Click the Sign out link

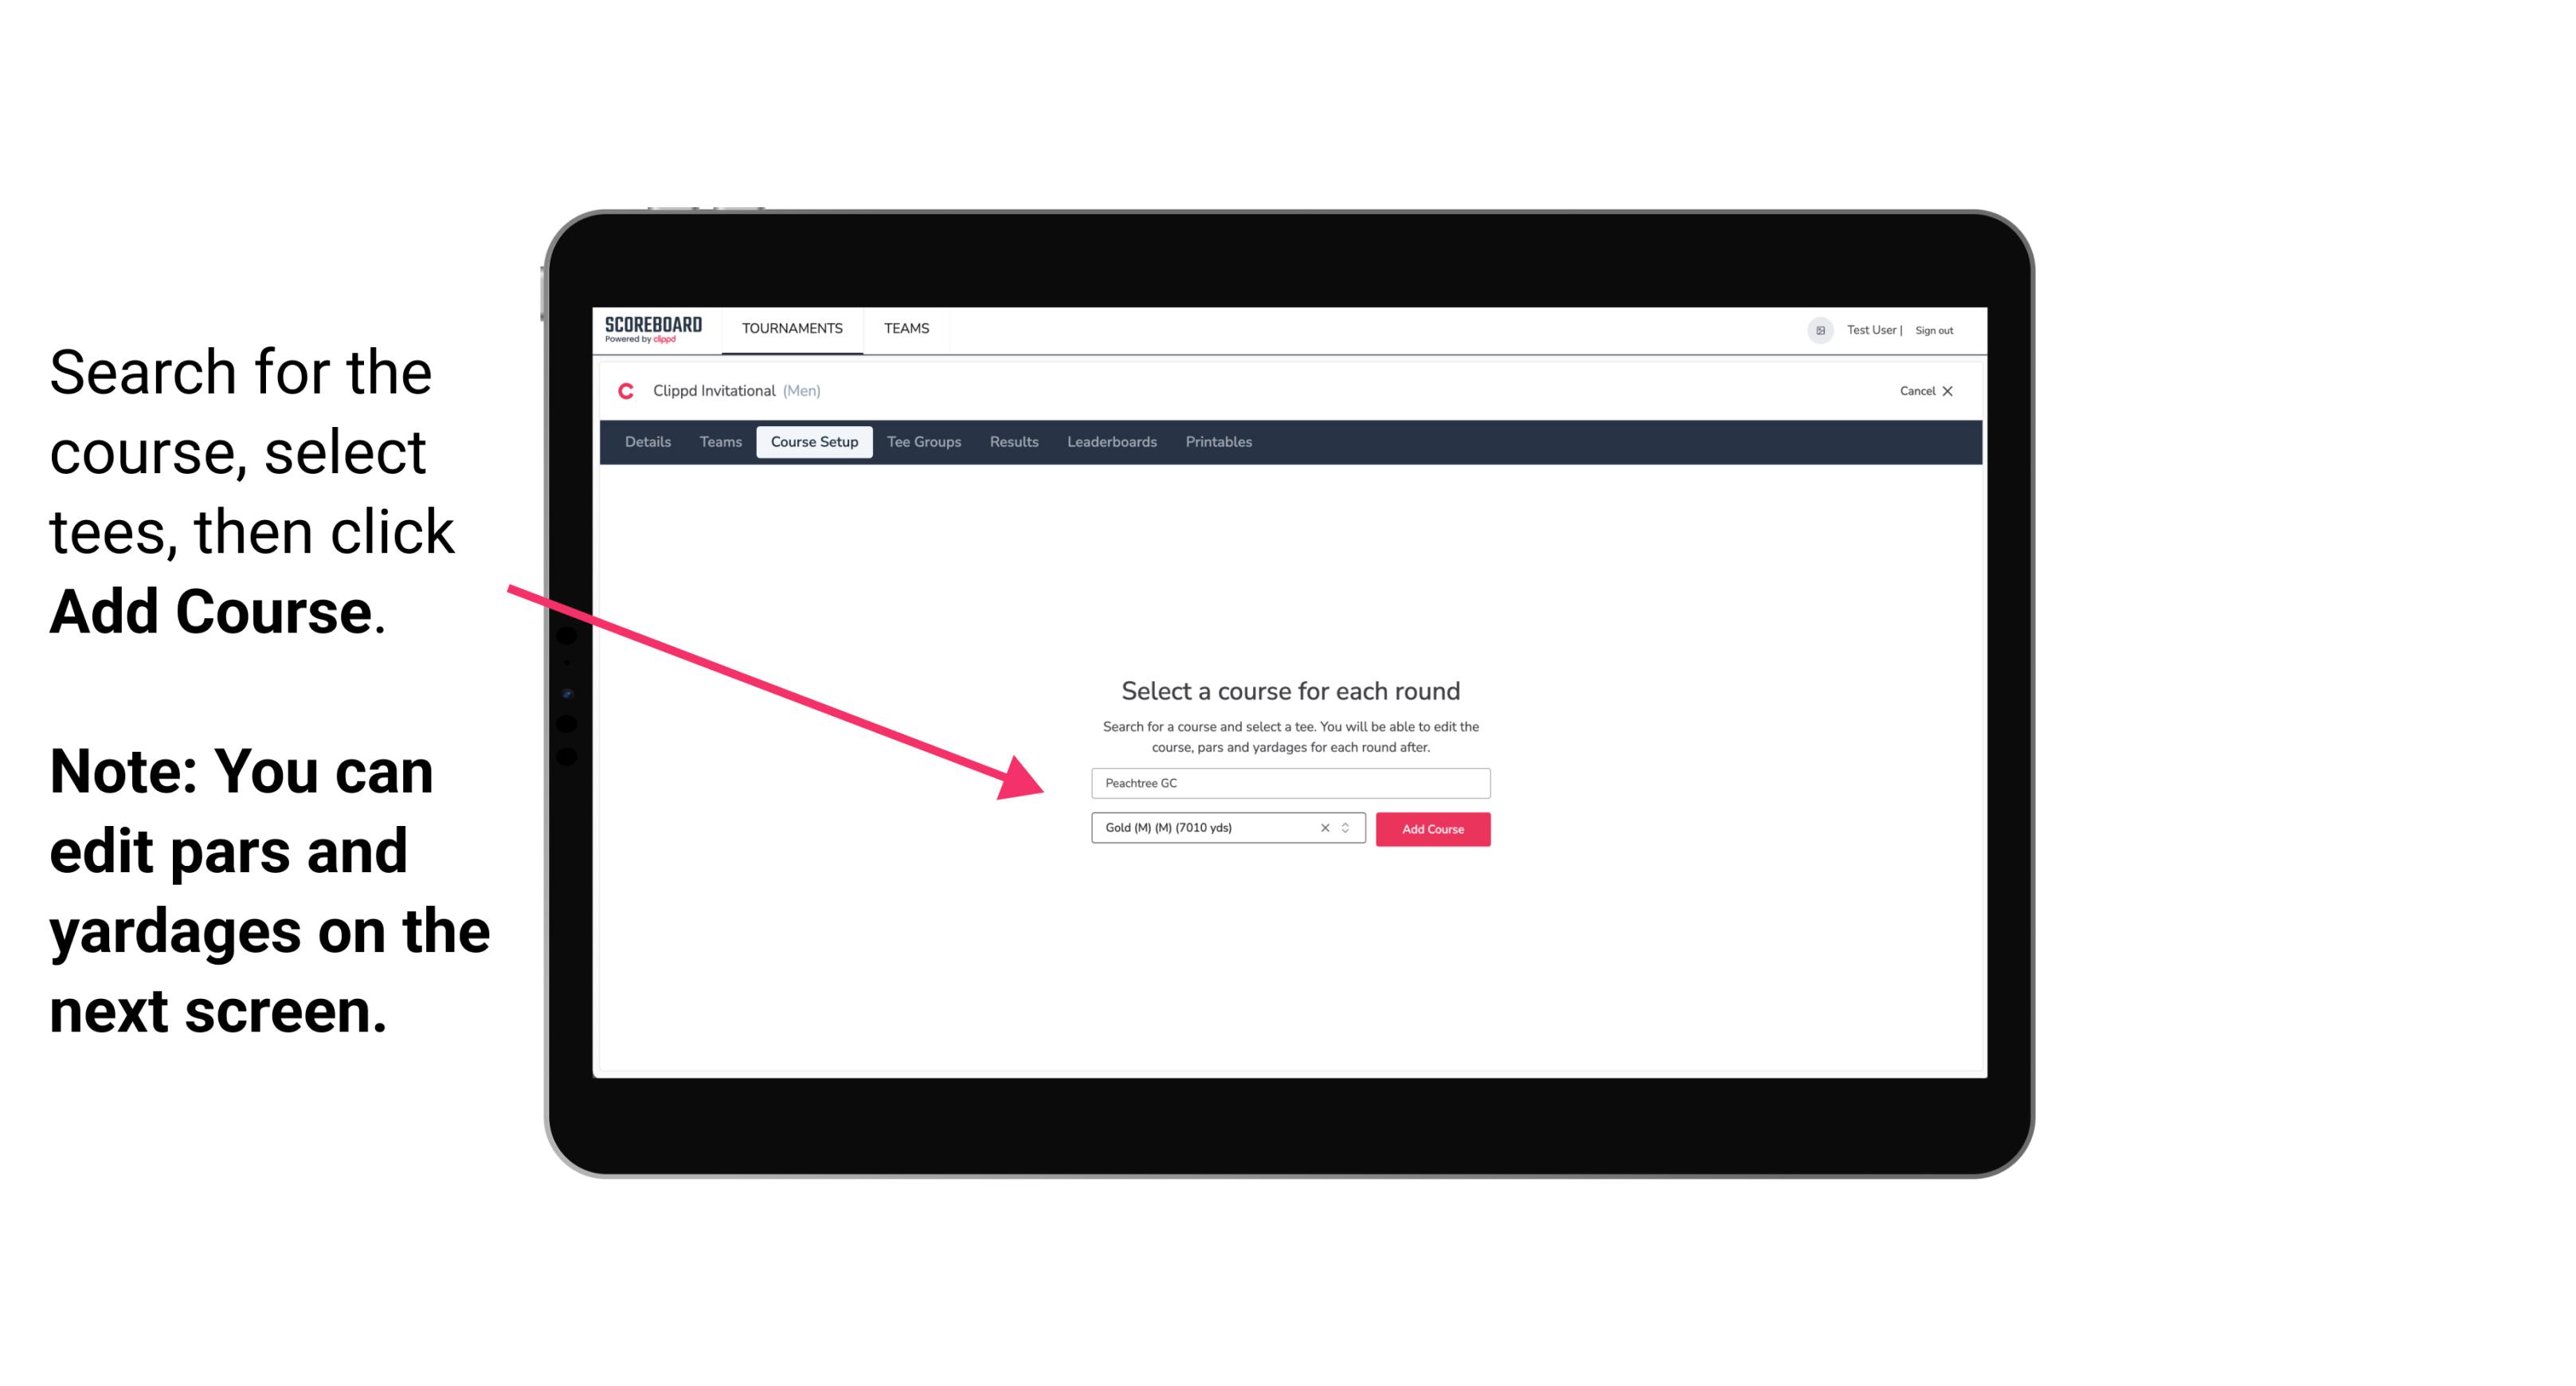[1933, 330]
